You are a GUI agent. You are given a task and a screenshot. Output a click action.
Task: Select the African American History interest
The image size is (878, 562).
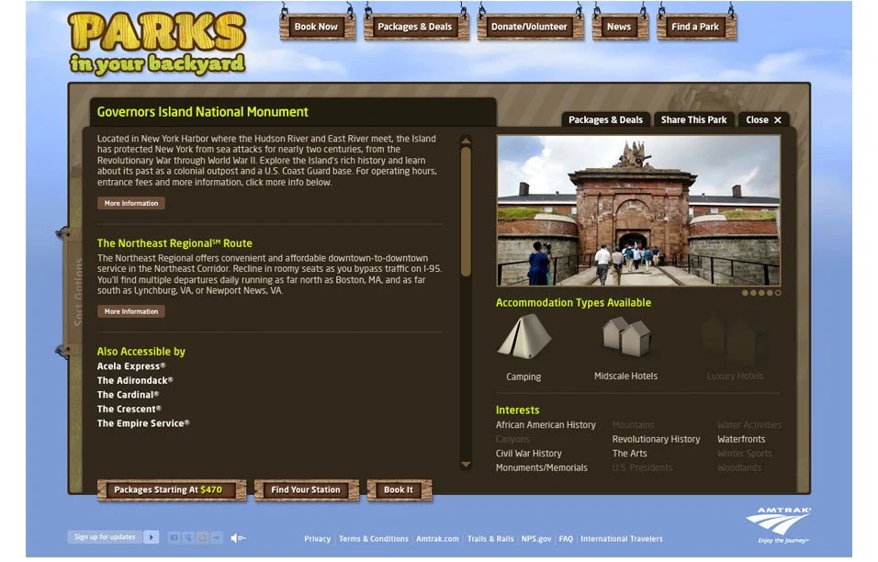point(546,425)
